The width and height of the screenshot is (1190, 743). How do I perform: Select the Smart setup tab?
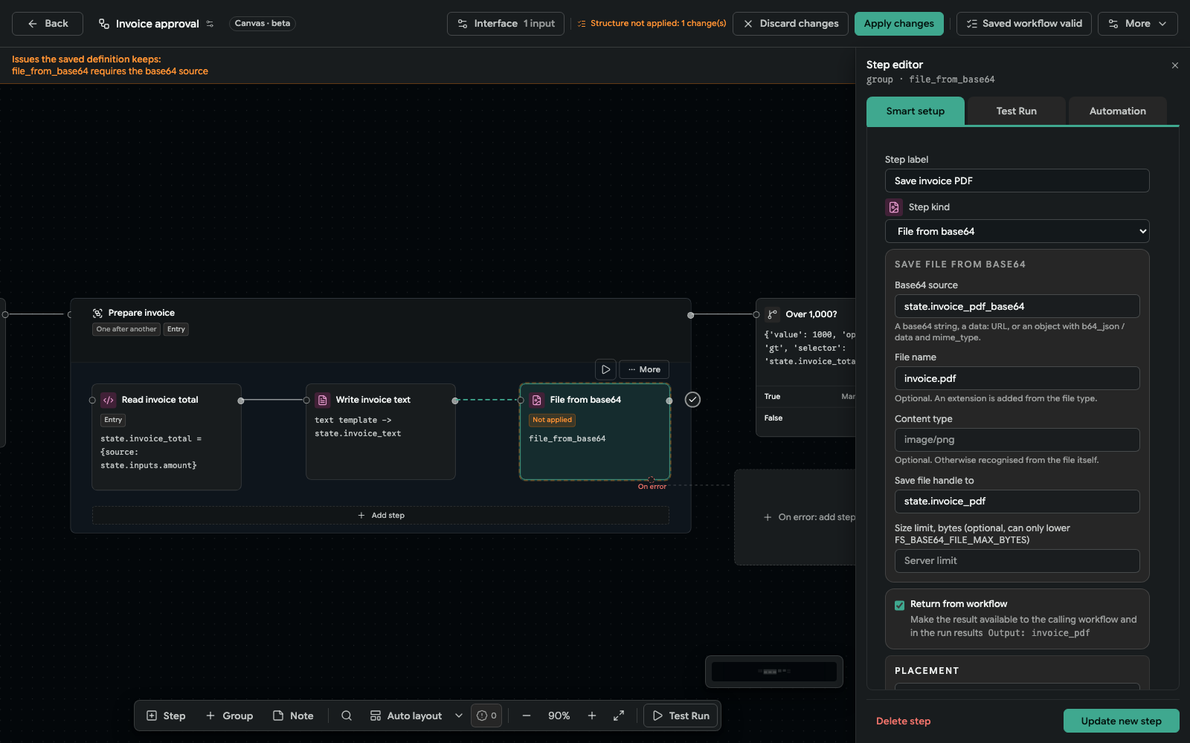(916, 111)
